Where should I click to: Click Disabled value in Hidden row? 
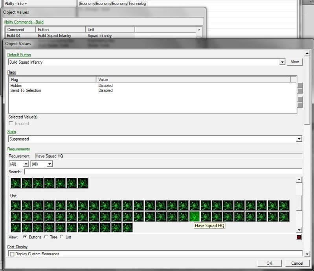(x=106, y=86)
